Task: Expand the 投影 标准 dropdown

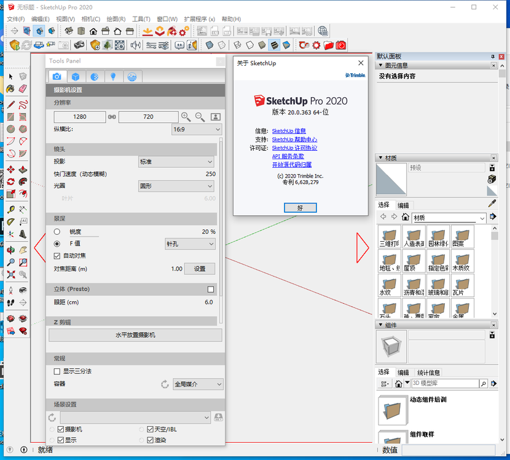Action: pyautogui.click(x=176, y=162)
